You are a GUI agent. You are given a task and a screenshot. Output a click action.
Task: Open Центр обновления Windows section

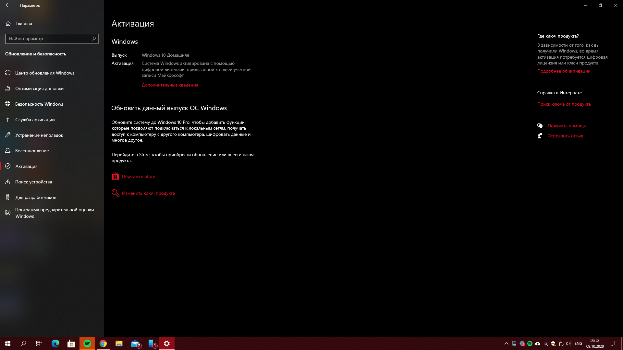click(x=52, y=73)
